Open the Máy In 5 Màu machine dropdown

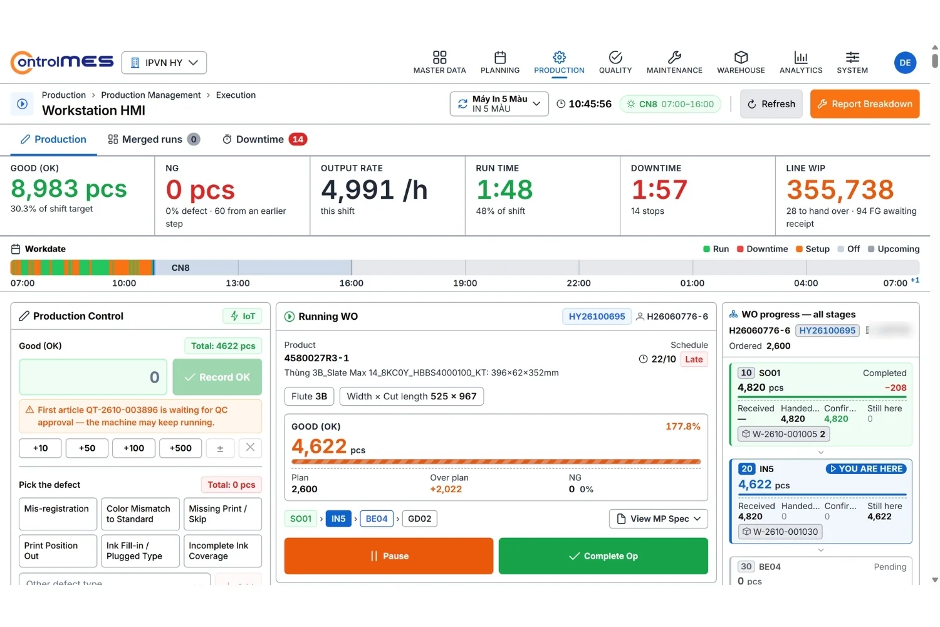(x=499, y=103)
